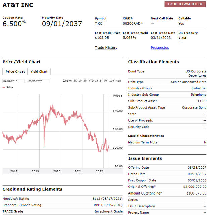The width and height of the screenshot is (215, 215).
Task: Click the Moody's rating Baa2 (05/17/2021)
Action: coord(107,199)
